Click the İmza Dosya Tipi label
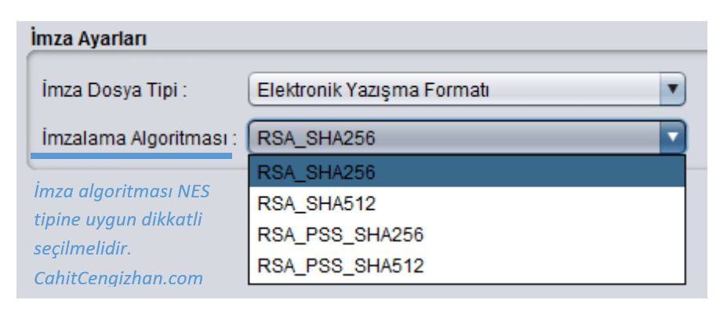Screen dimensions: 727x318 click(114, 91)
